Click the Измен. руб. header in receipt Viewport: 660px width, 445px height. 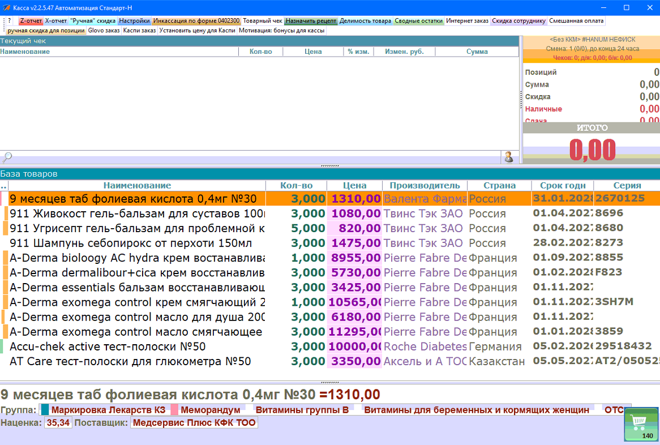pos(404,52)
